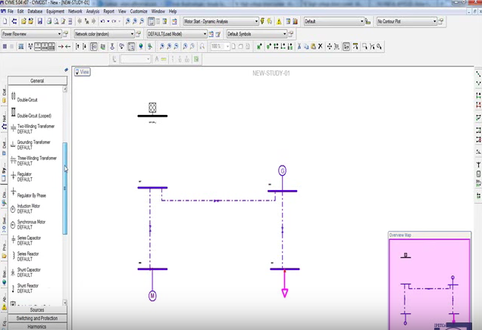482x330 pixels.
Task: Open the Equipment menu
Action: pos(55,11)
